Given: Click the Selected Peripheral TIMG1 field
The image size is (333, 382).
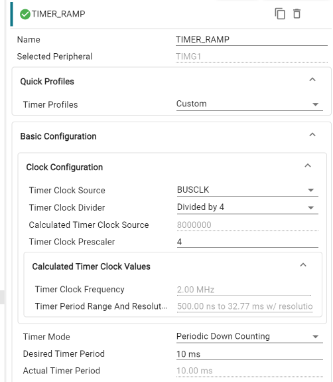Looking at the screenshot, I should [x=251, y=56].
